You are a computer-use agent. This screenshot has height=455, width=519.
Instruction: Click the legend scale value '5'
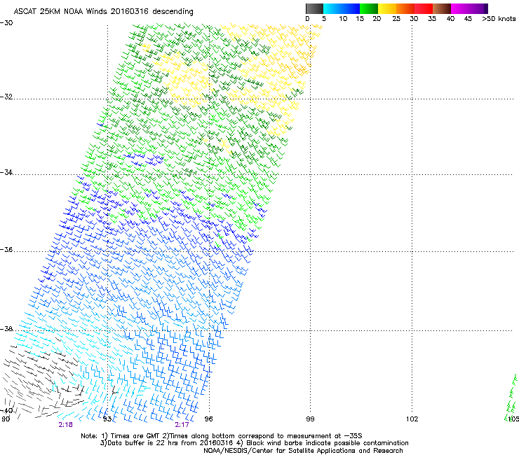[x=324, y=19]
